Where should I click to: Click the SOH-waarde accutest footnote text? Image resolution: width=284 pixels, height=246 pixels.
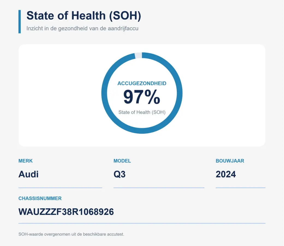[x=71, y=234]
